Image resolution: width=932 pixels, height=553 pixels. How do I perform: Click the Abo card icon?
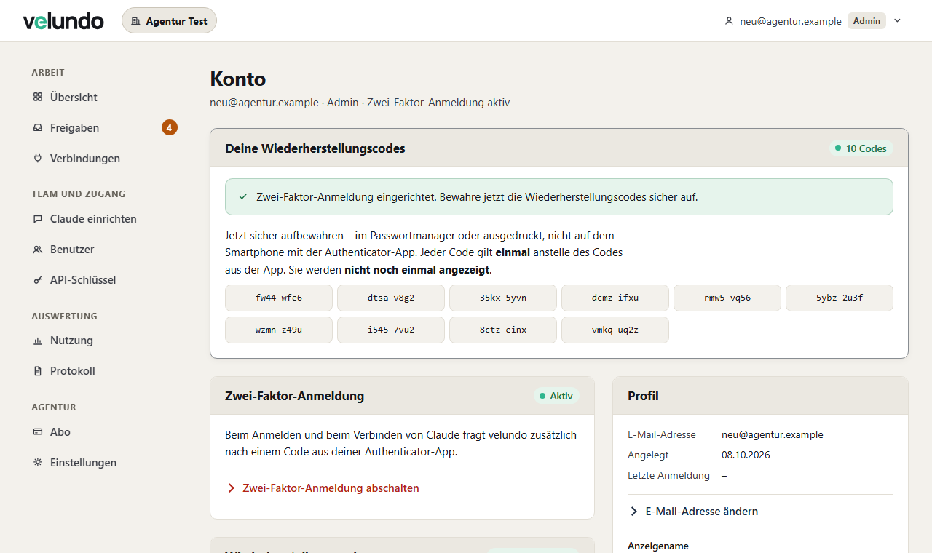pos(38,431)
